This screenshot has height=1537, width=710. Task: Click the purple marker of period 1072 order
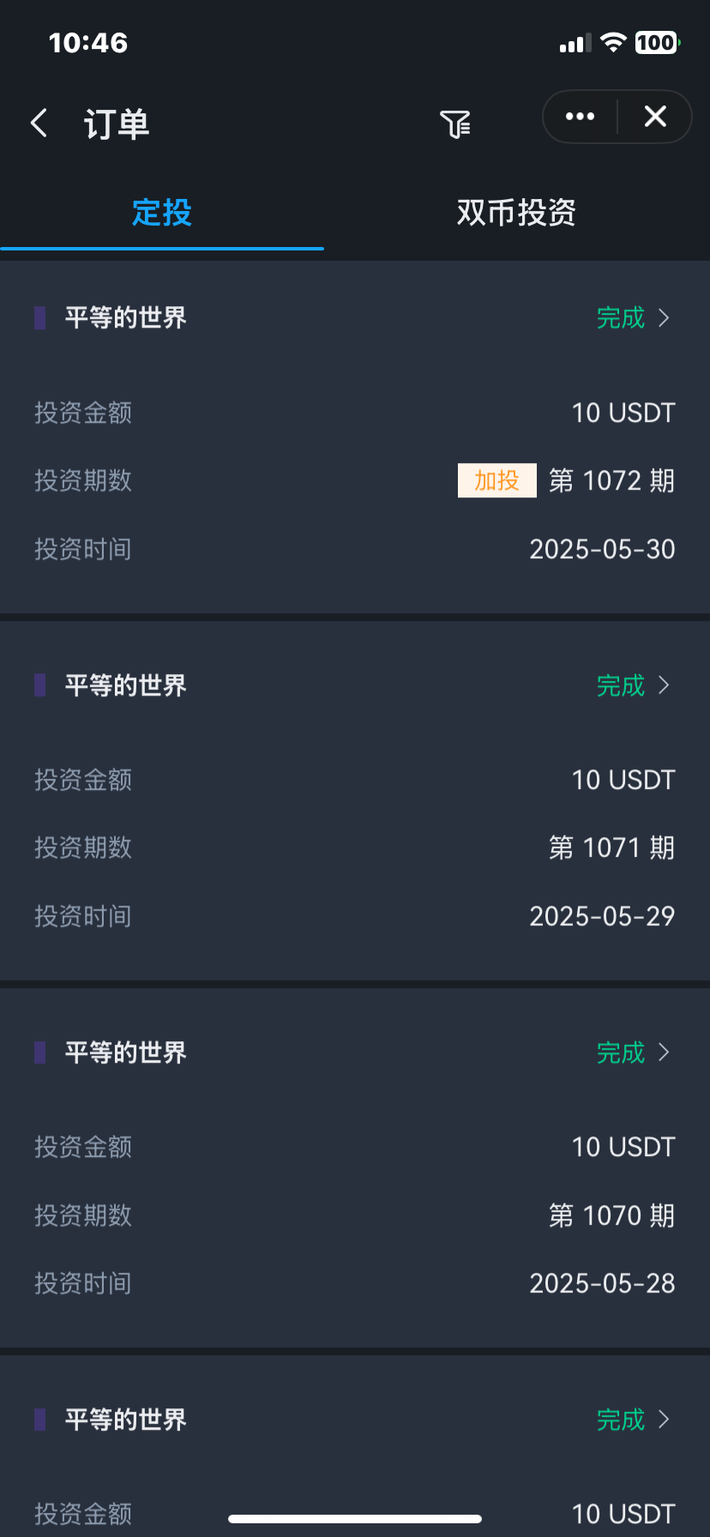click(x=39, y=317)
